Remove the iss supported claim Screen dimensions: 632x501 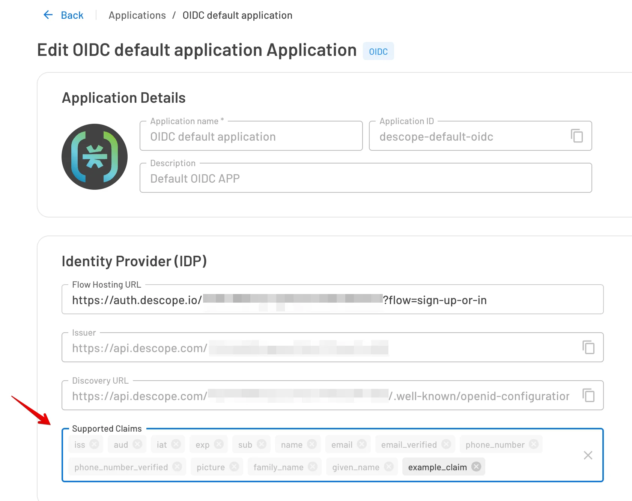coord(95,444)
